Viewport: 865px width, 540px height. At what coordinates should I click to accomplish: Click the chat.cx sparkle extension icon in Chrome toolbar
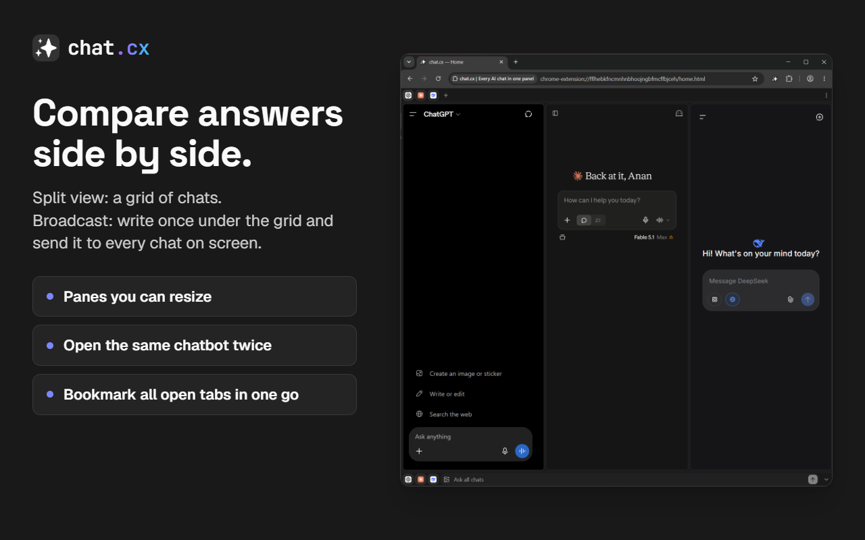(x=774, y=79)
